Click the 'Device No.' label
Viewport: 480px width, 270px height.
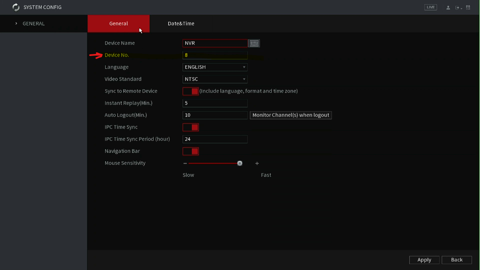point(117,55)
